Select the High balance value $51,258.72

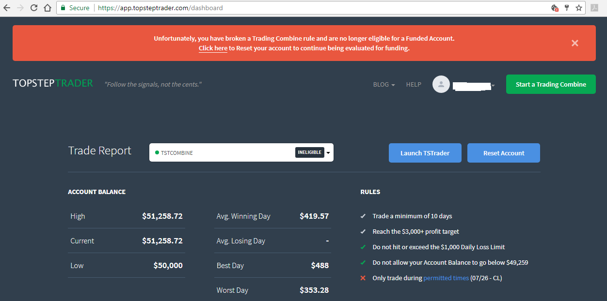(162, 216)
